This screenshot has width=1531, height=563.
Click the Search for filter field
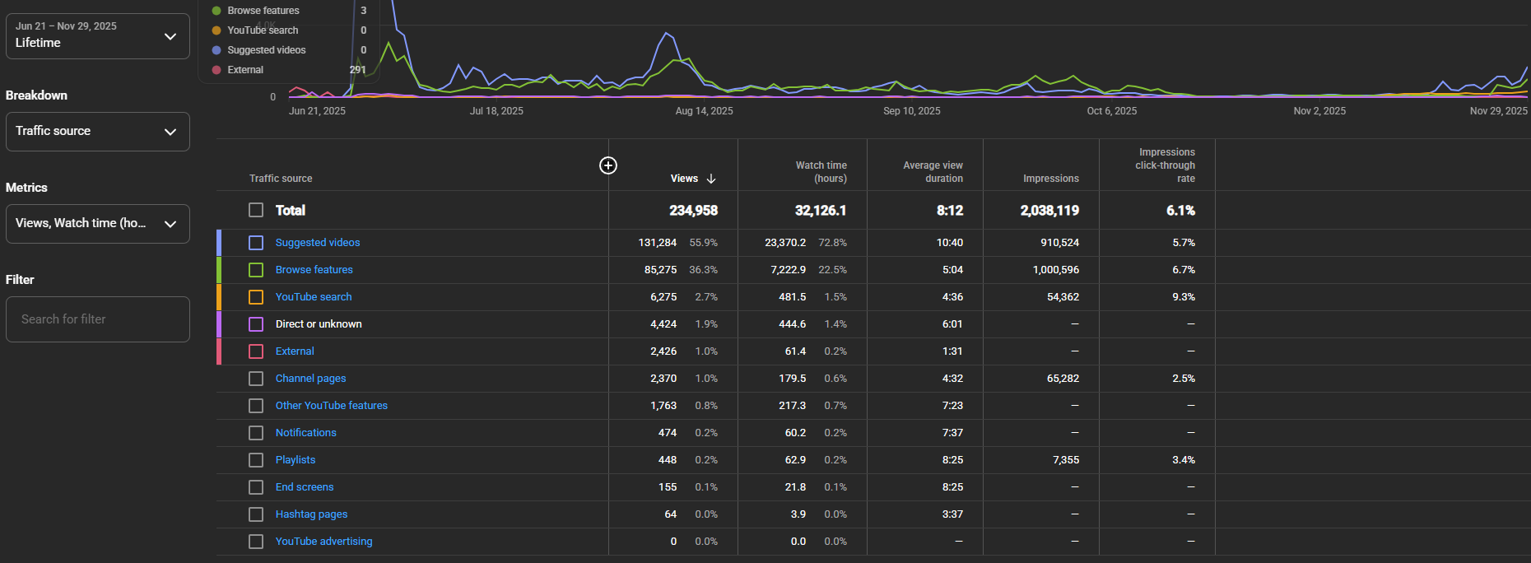point(97,319)
